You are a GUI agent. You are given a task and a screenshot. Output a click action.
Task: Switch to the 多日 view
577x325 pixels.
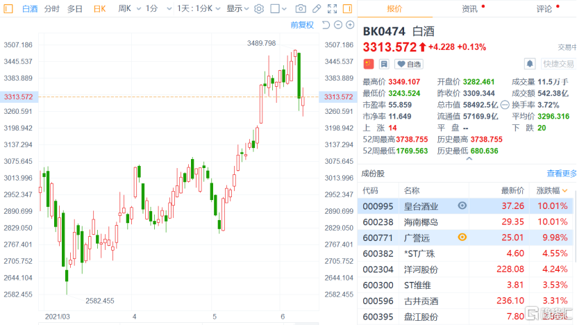pyautogui.click(x=75, y=8)
